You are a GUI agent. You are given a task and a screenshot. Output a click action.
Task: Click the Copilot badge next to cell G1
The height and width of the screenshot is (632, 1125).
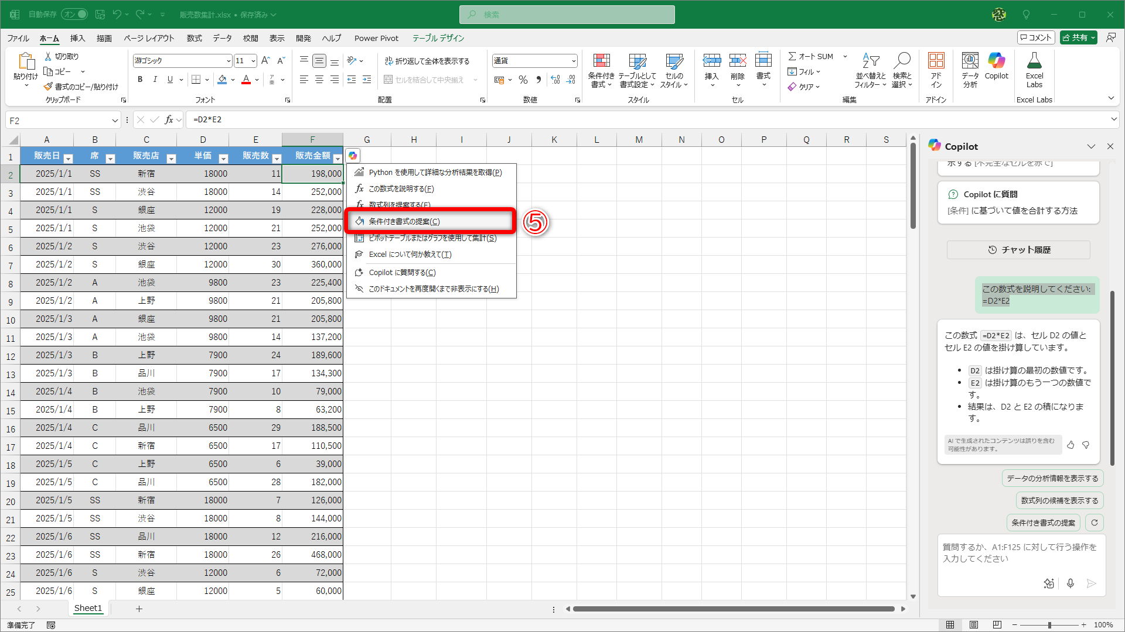[353, 156]
